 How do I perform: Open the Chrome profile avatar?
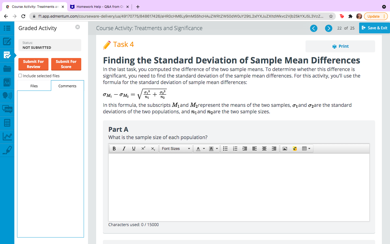(x=359, y=16)
